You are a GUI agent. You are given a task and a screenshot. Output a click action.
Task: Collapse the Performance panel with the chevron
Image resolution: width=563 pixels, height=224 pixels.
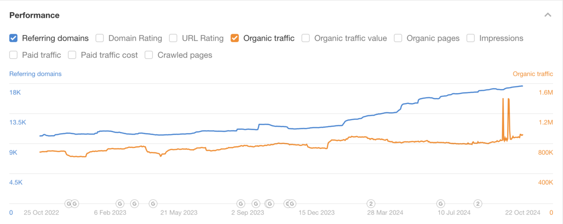click(548, 15)
